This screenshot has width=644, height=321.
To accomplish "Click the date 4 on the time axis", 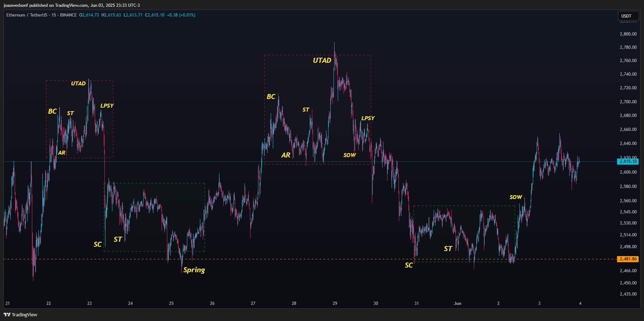I will pos(580,303).
